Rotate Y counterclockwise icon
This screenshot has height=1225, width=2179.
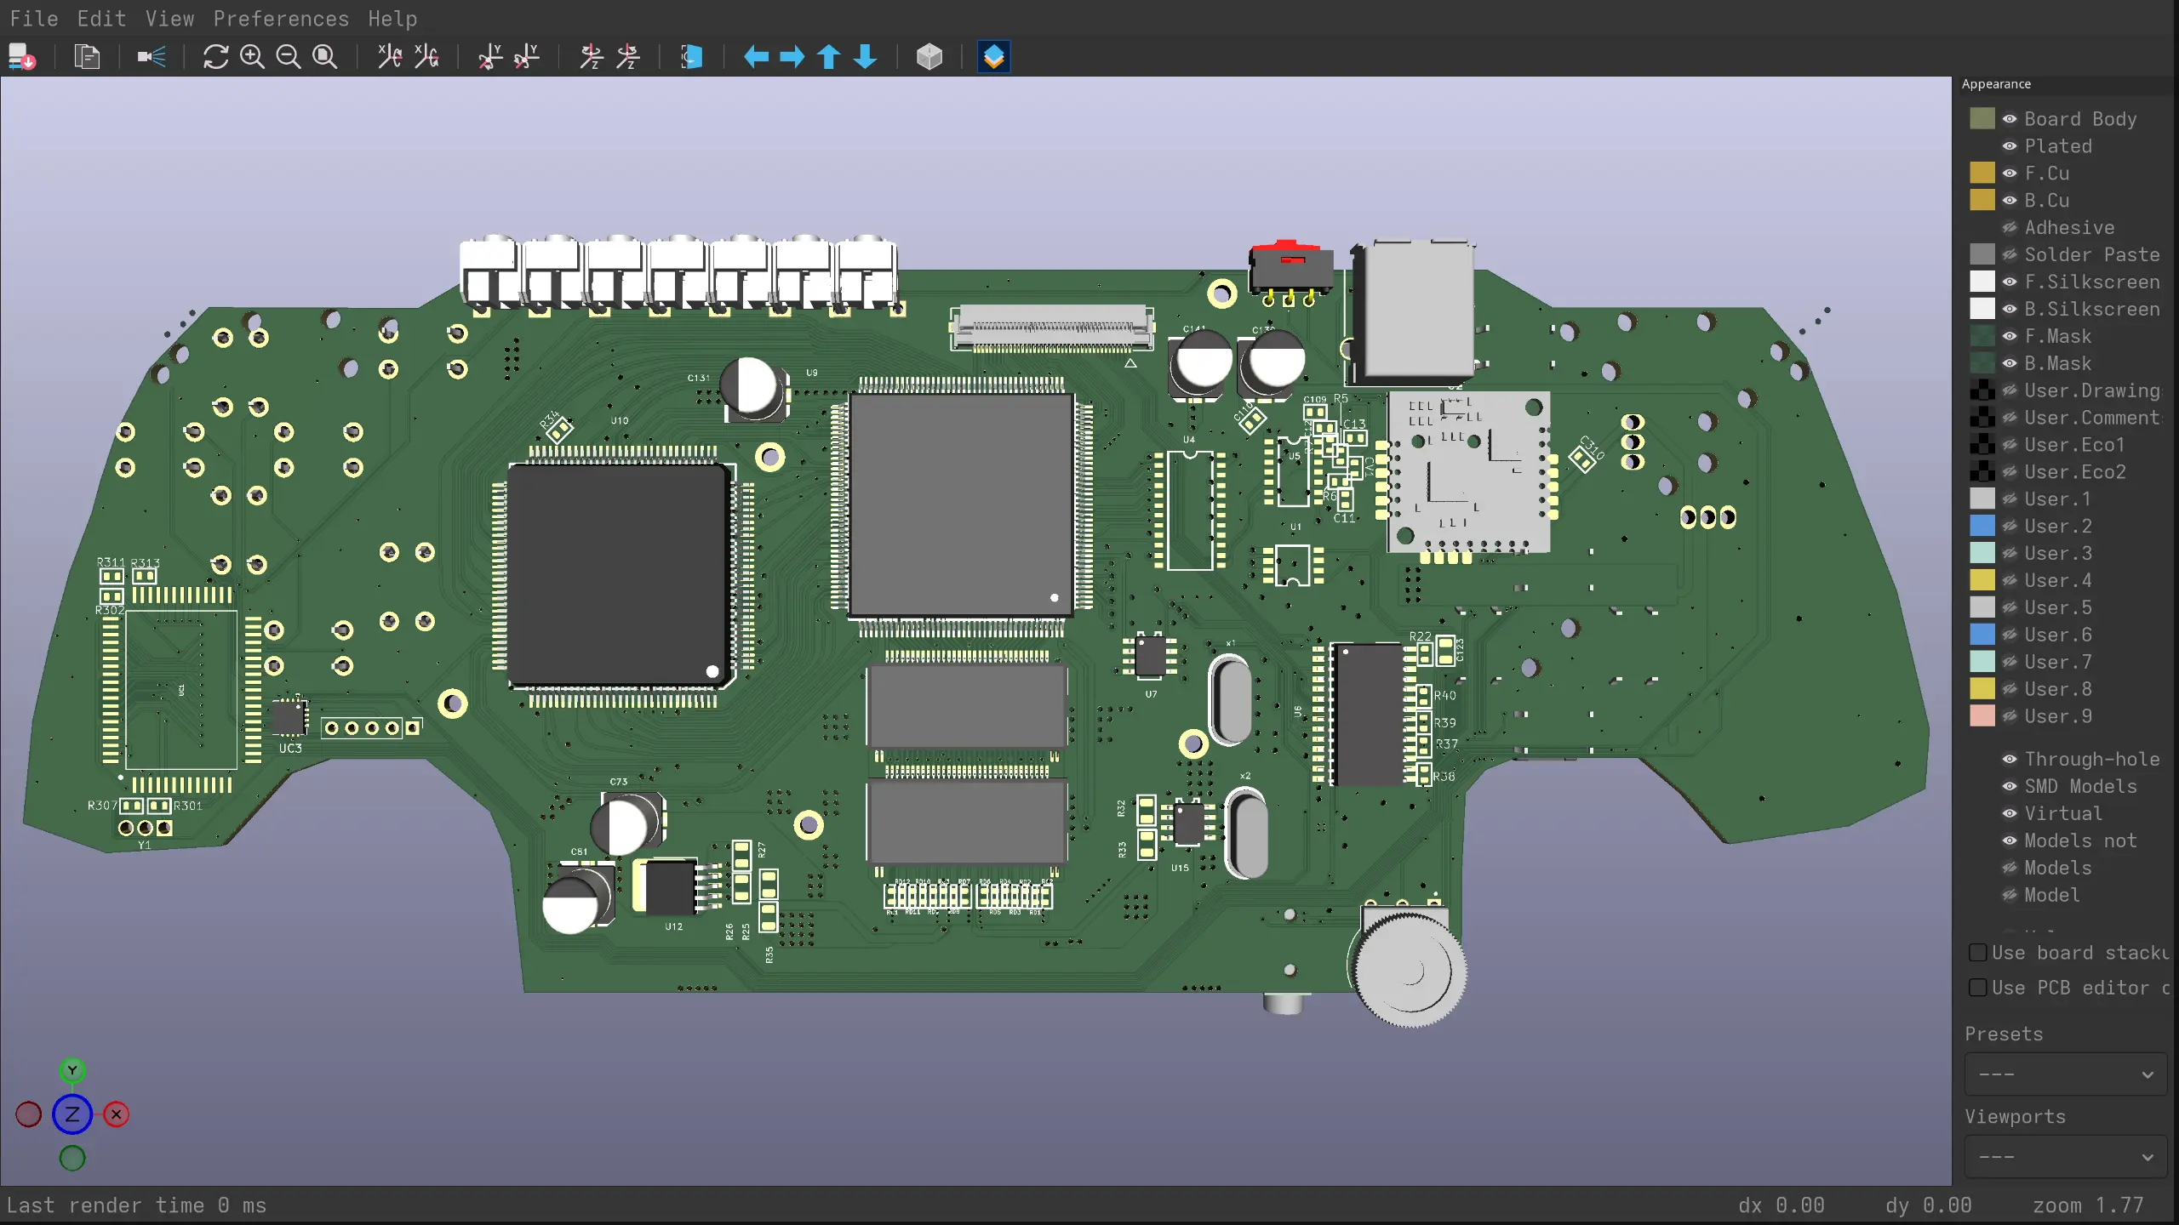[x=527, y=57]
